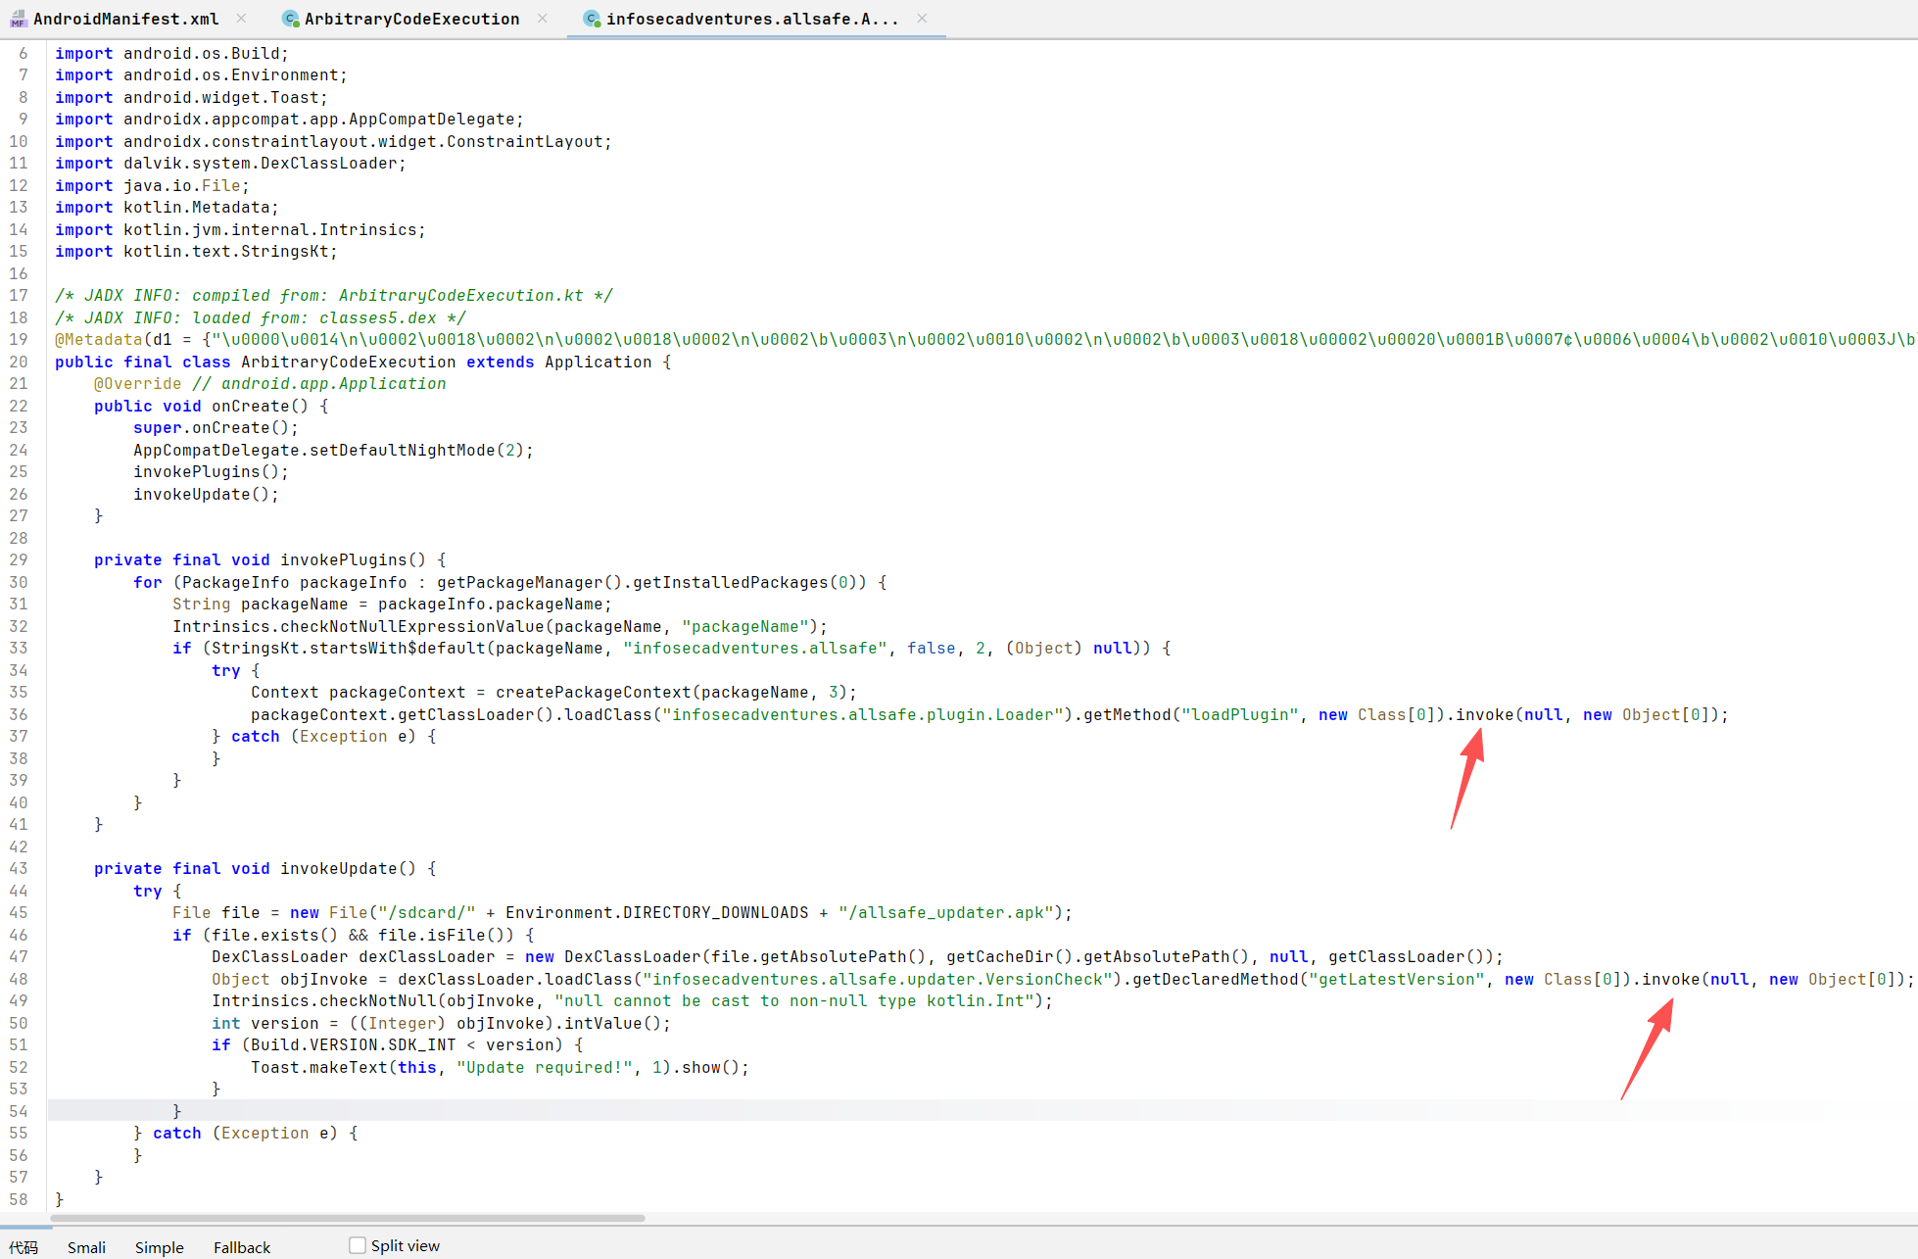Jump to invokeUpdate() call in onCreate

point(191,495)
